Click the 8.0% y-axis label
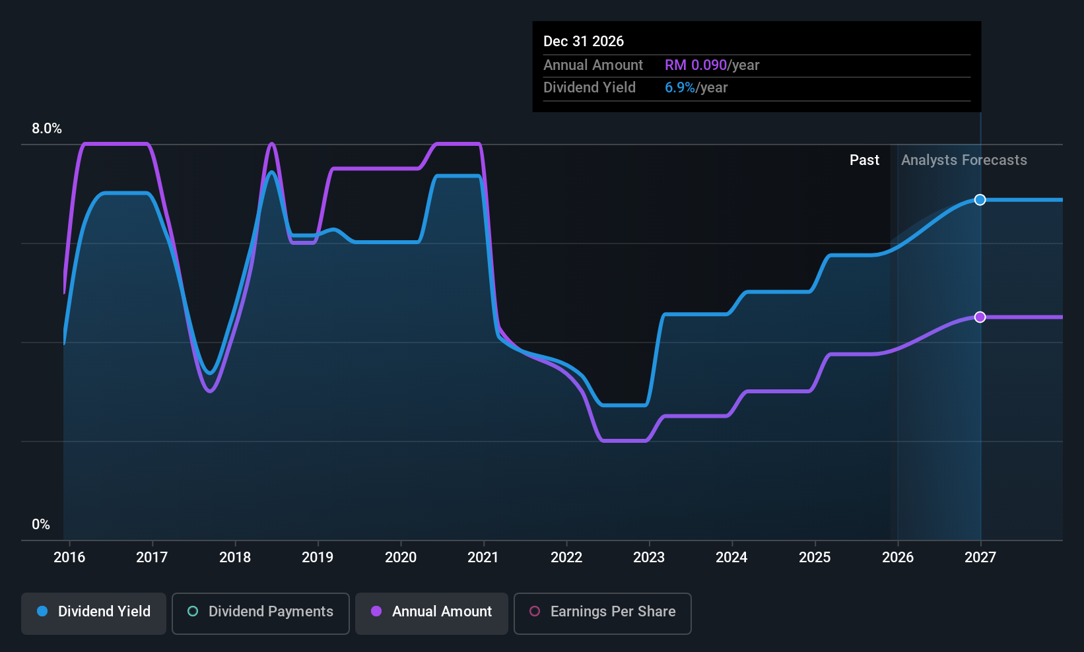The image size is (1084, 652). pyautogui.click(x=47, y=129)
